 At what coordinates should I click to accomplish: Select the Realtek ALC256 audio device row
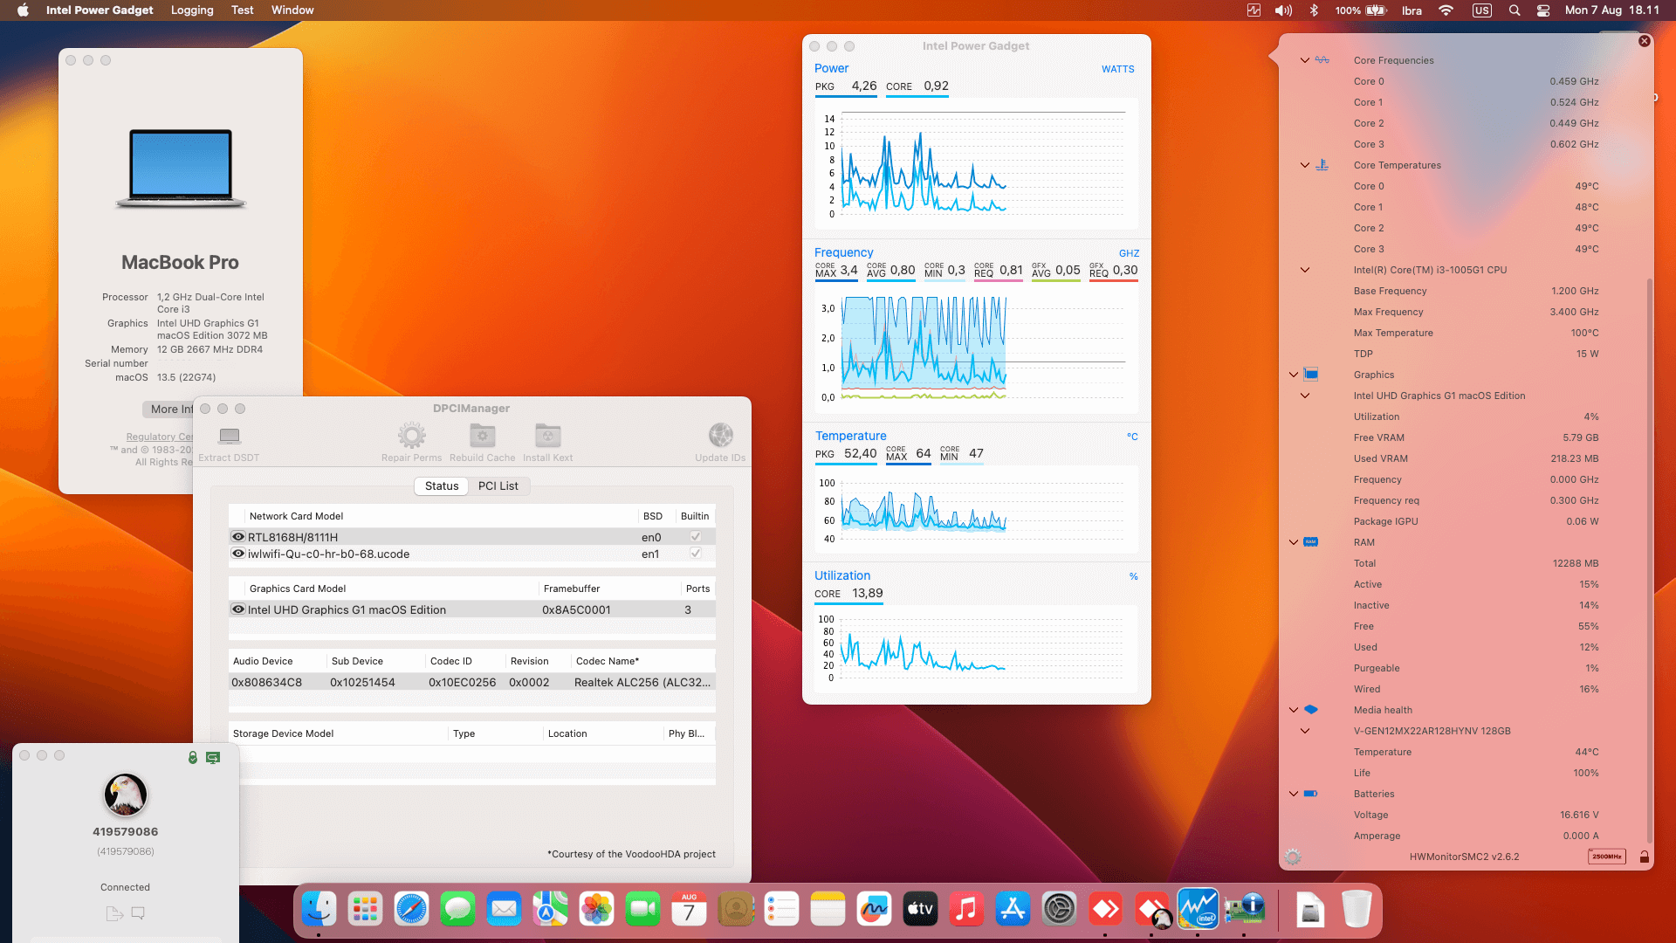click(x=471, y=682)
